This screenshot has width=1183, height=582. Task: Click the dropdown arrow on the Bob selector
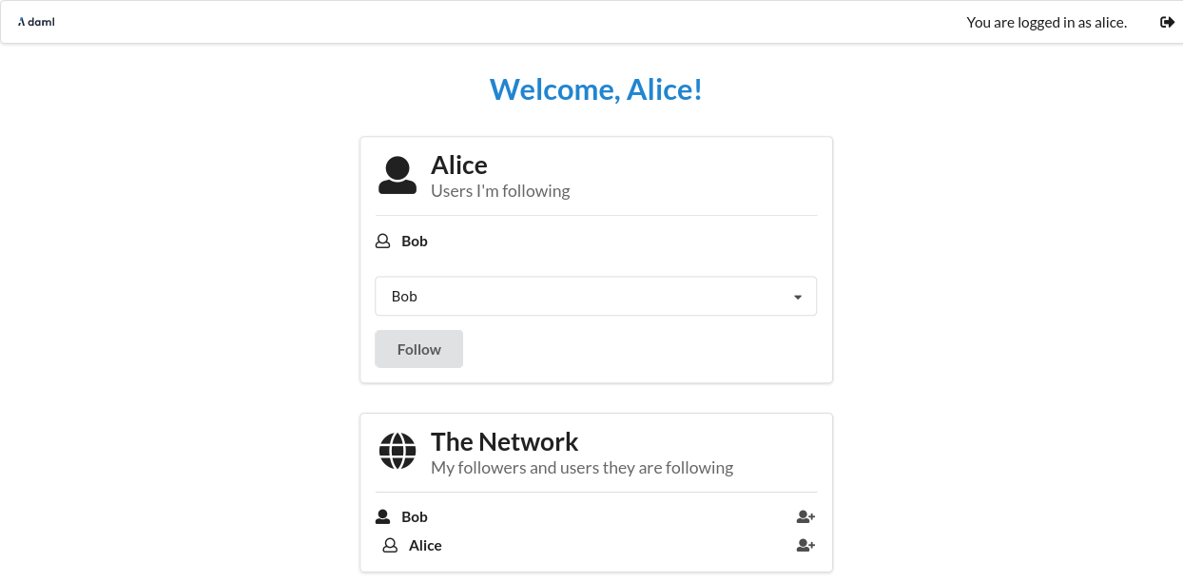(x=798, y=296)
